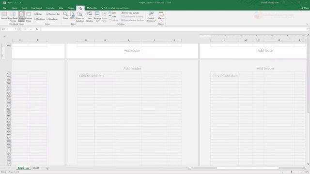Click the zoom slider handle
This screenshot has width=310, height=174.
click(x=292, y=172)
